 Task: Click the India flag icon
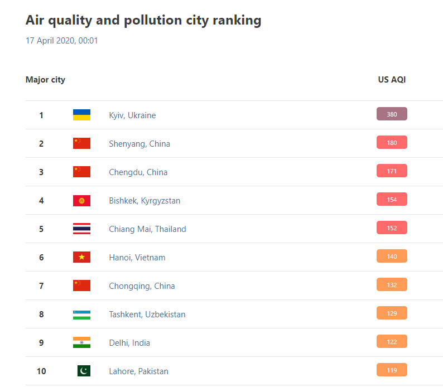tap(81, 342)
